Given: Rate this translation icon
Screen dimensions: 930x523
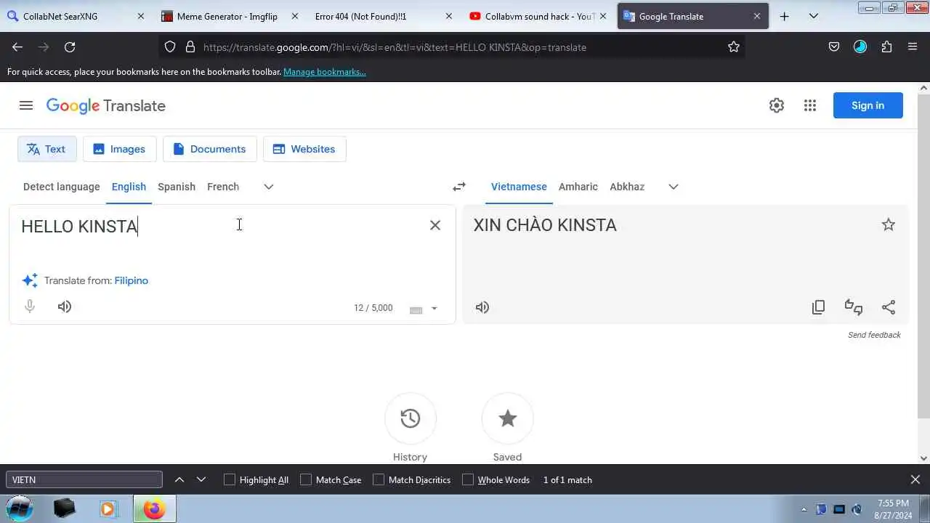Looking at the screenshot, I should pos(854,307).
